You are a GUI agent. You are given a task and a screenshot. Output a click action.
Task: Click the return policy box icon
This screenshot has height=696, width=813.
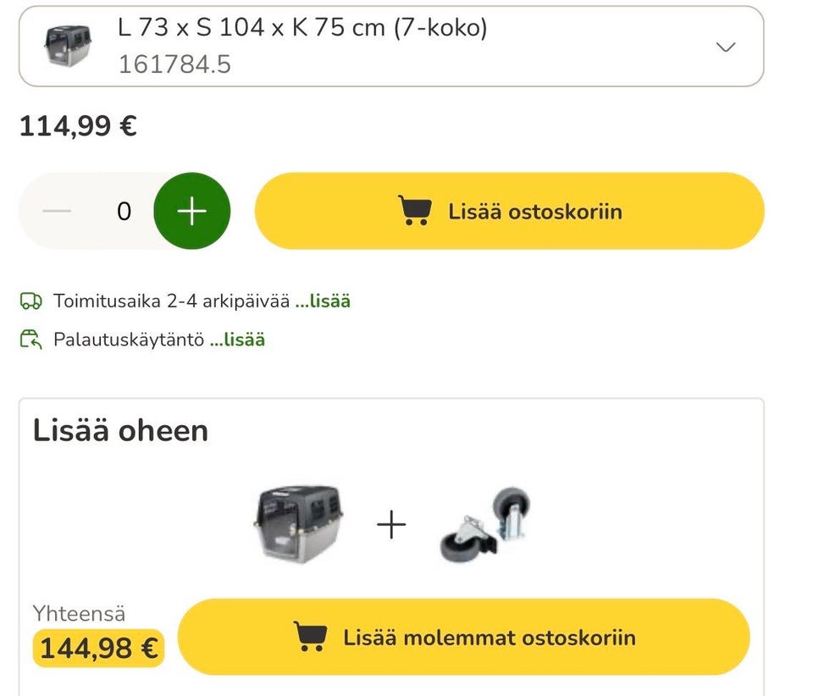(x=30, y=340)
